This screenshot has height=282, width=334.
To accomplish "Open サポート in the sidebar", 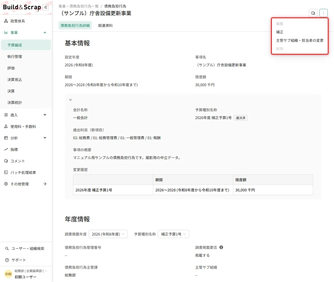I will [x=26, y=260].
